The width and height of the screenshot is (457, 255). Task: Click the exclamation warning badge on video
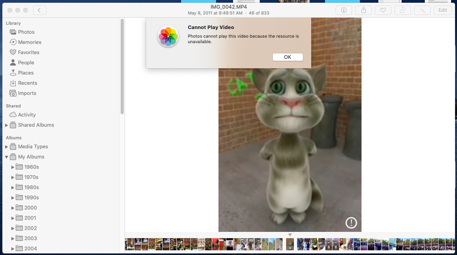click(351, 223)
